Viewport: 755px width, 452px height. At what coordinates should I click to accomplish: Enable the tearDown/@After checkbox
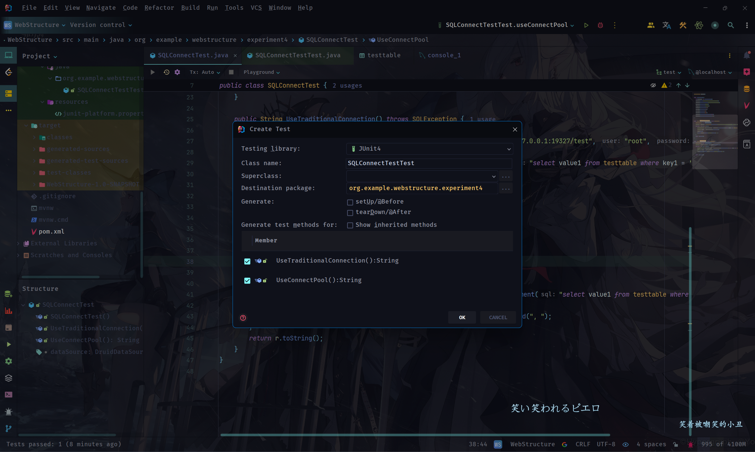pos(350,213)
